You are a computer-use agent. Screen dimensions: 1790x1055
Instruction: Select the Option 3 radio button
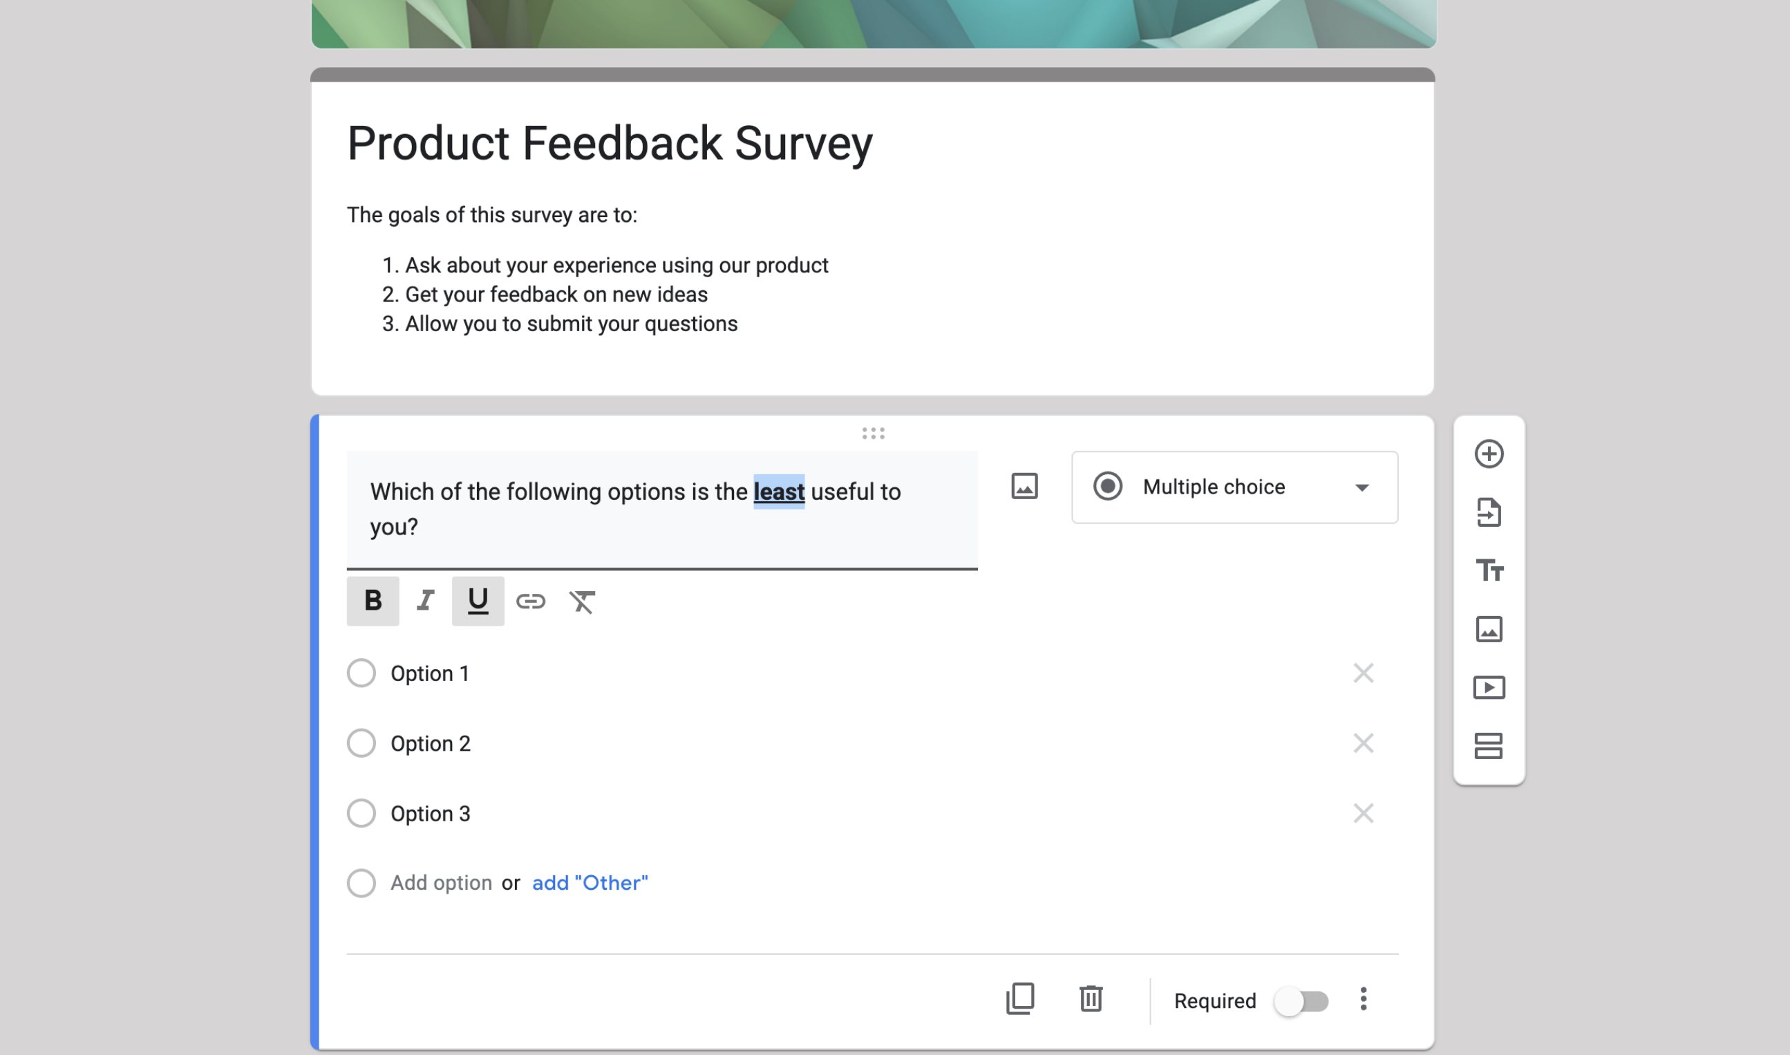361,812
